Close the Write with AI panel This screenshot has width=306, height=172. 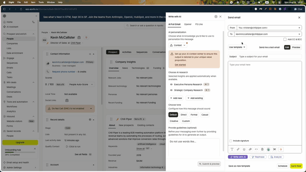(220, 16)
